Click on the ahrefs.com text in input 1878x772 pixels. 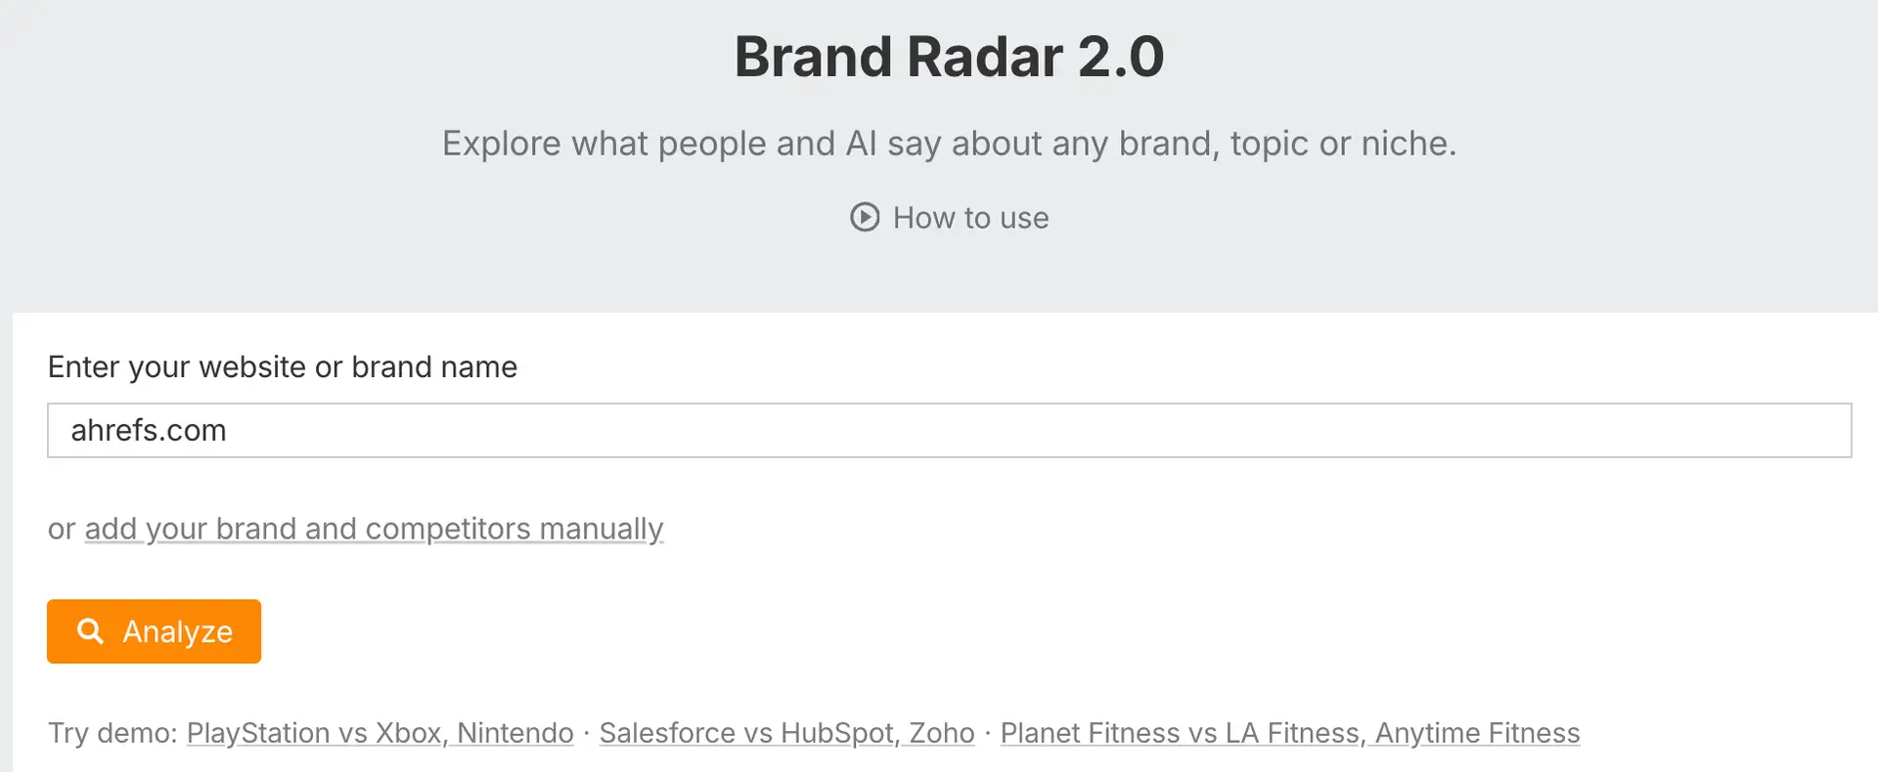149,430
